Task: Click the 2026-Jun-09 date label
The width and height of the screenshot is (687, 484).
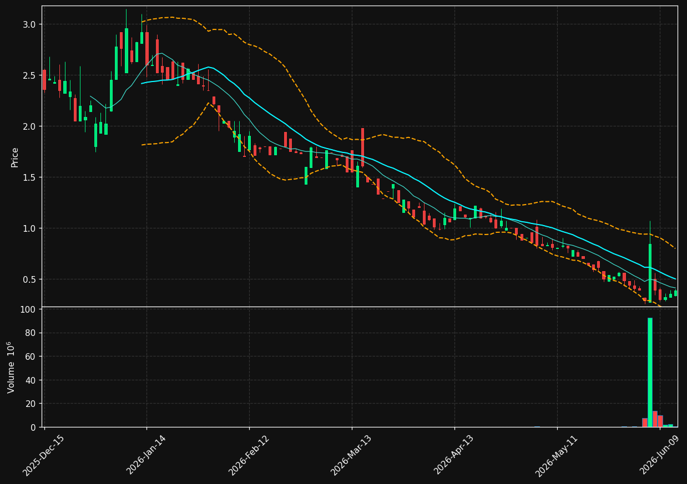Action: coord(660,455)
